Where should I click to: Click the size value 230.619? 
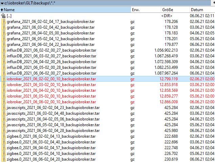171,159
